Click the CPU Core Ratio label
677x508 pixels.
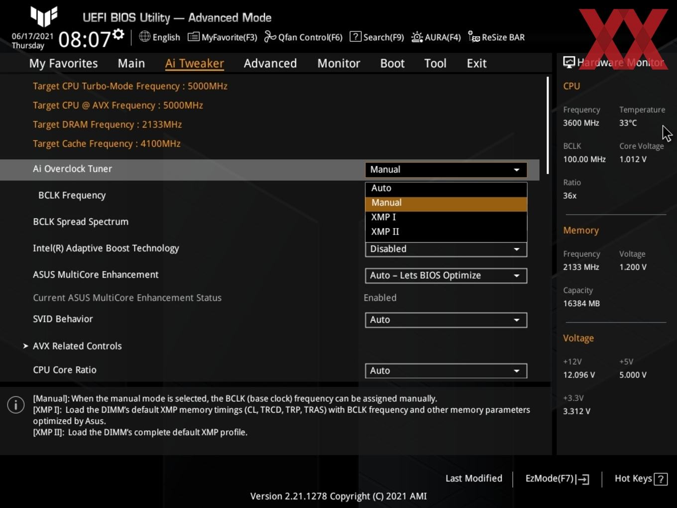pos(65,370)
